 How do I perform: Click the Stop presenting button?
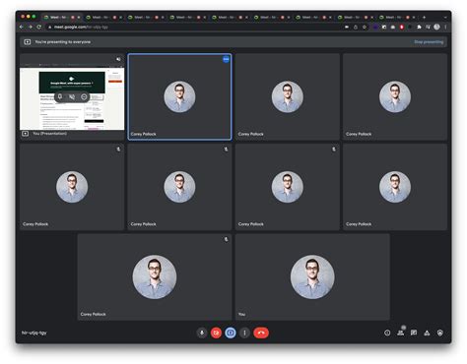click(x=429, y=42)
